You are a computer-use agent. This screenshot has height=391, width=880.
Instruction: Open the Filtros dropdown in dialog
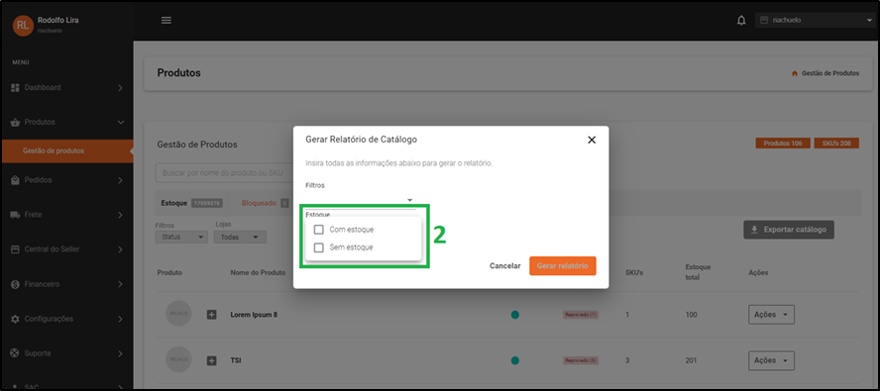pos(361,199)
